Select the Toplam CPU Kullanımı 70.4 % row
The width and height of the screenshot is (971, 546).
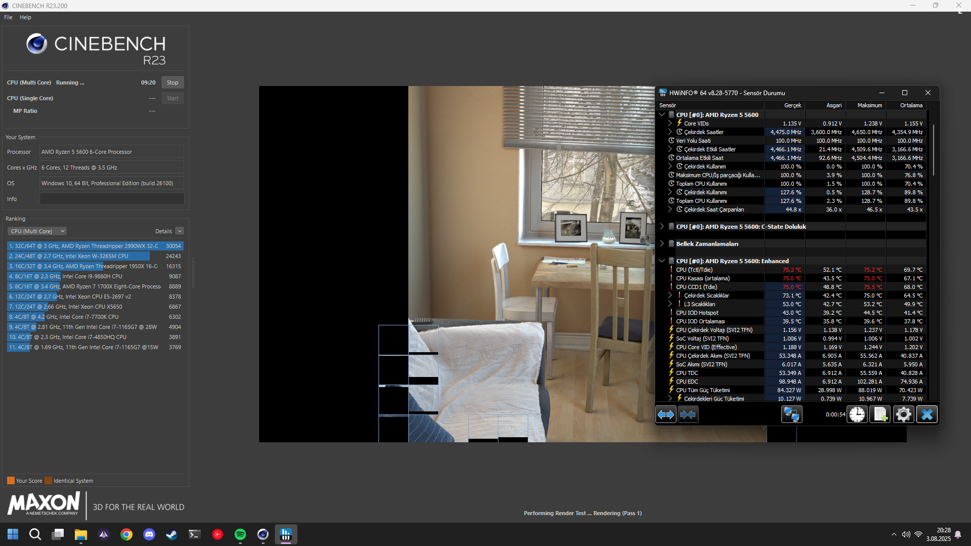(x=792, y=184)
